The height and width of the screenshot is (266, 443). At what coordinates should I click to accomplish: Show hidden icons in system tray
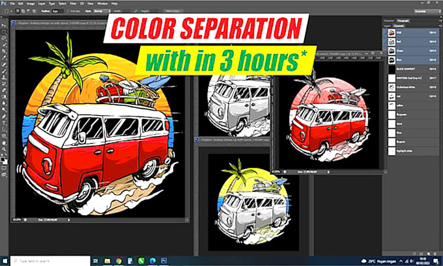point(401,261)
